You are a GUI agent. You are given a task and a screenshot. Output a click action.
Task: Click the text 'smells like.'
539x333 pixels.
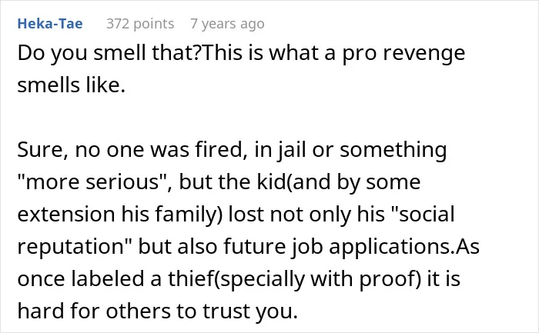click(71, 85)
